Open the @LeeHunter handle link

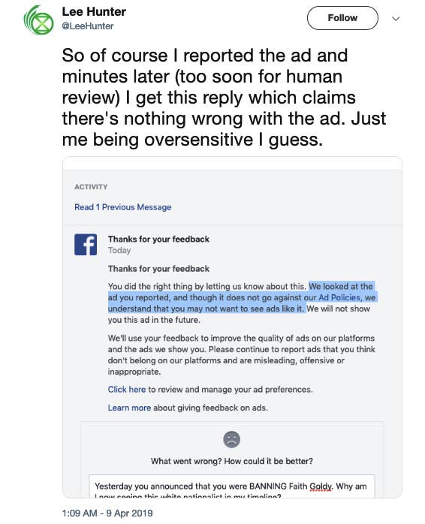[88, 26]
